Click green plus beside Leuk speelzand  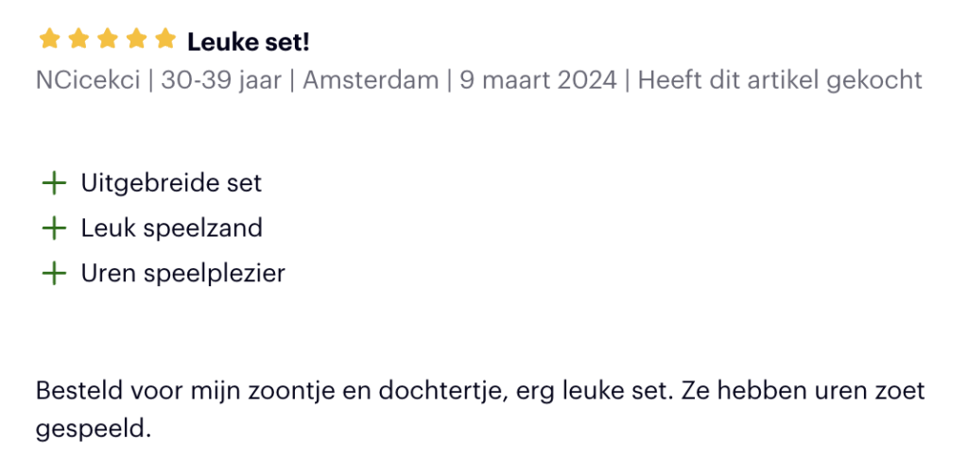click(54, 228)
